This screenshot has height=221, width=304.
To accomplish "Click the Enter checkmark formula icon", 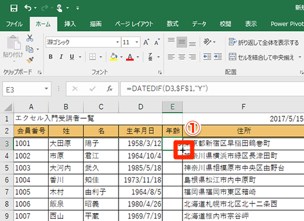I will (x=92, y=89).
